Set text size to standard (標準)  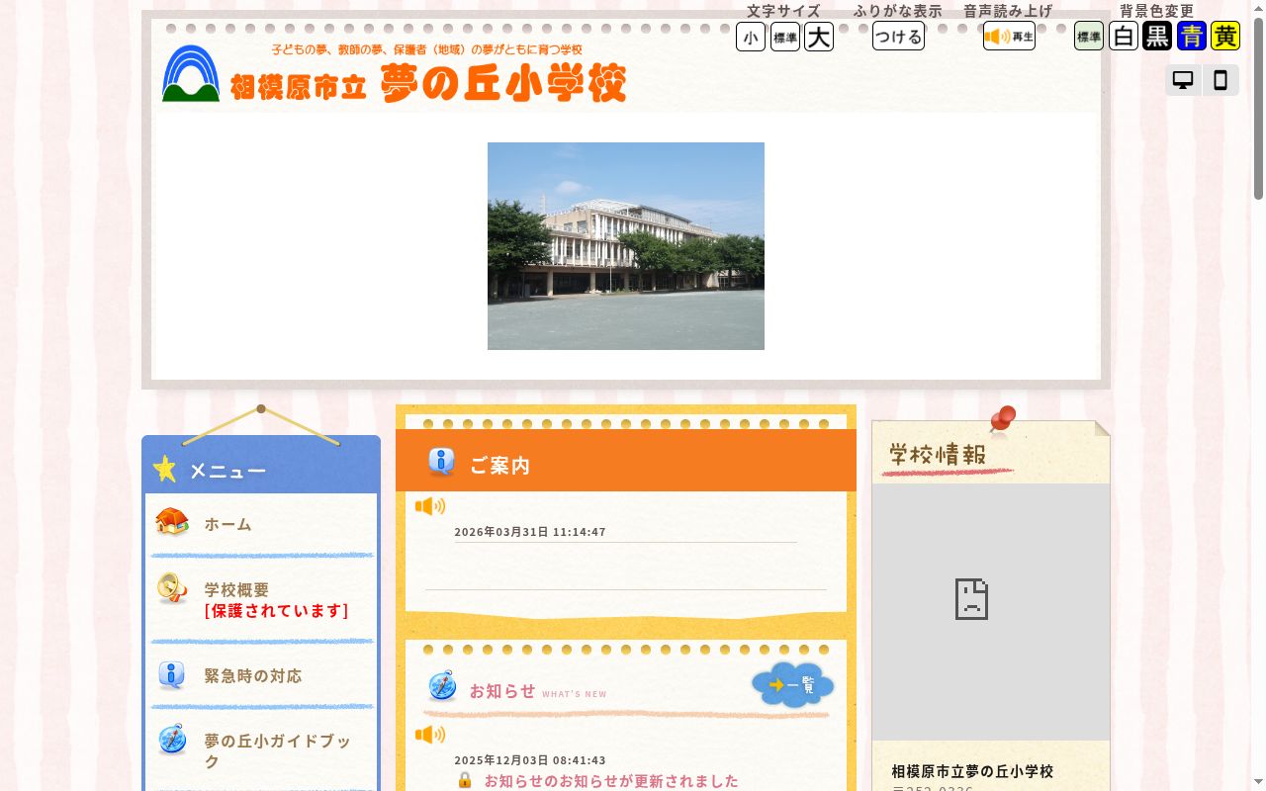tap(785, 38)
